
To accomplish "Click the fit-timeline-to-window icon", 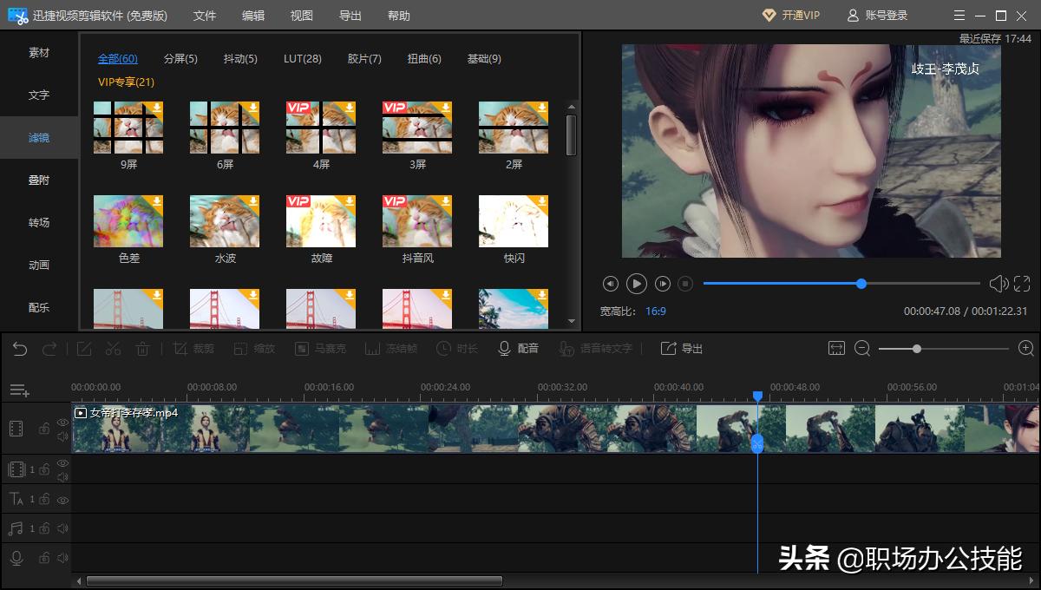I will (x=836, y=349).
